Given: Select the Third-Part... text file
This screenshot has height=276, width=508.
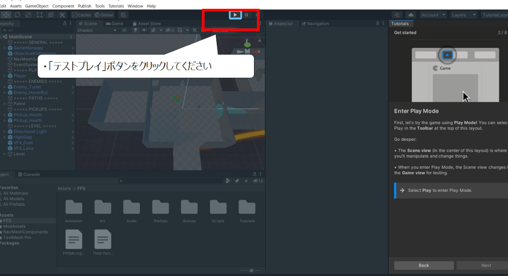Looking at the screenshot, I should 103,243.
